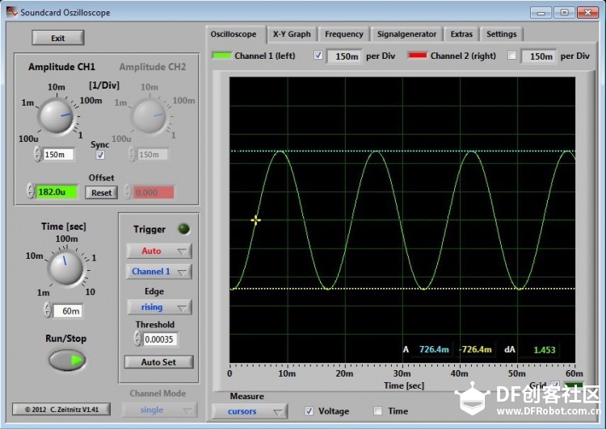Click the 2012 C. Zeitnitz V1.41 button
The image size is (606, 429).
click(61, 410)
